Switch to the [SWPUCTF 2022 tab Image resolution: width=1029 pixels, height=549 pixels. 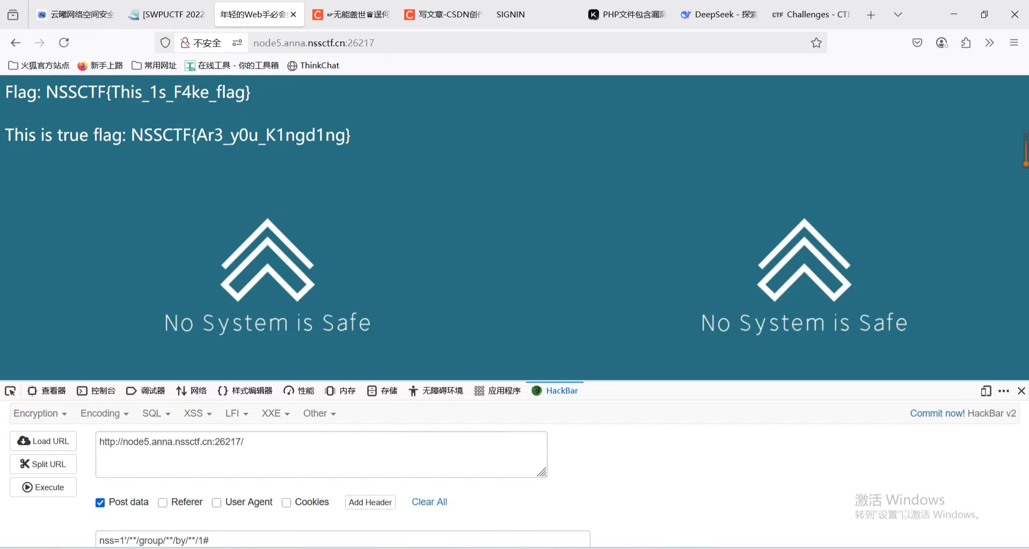pos(167,14)
